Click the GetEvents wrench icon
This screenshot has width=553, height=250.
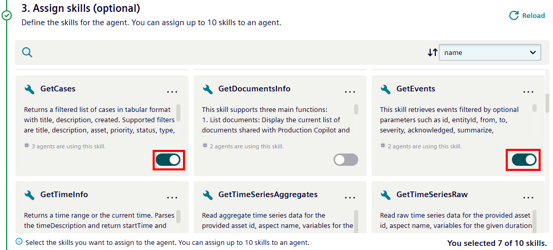click(x=385, y=89)
